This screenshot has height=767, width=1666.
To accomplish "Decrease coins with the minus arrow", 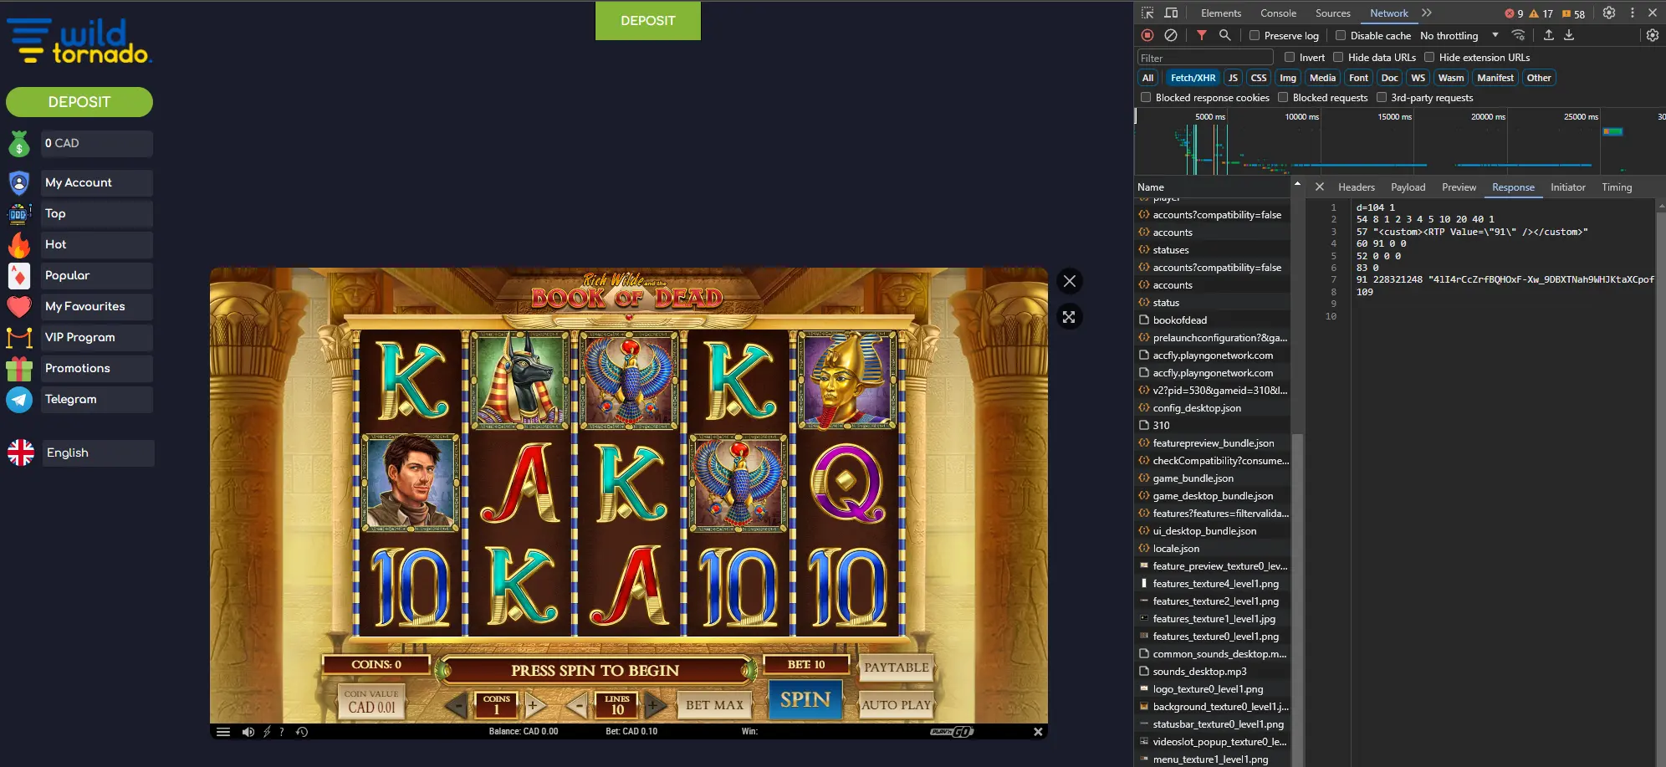I will 456,706.
